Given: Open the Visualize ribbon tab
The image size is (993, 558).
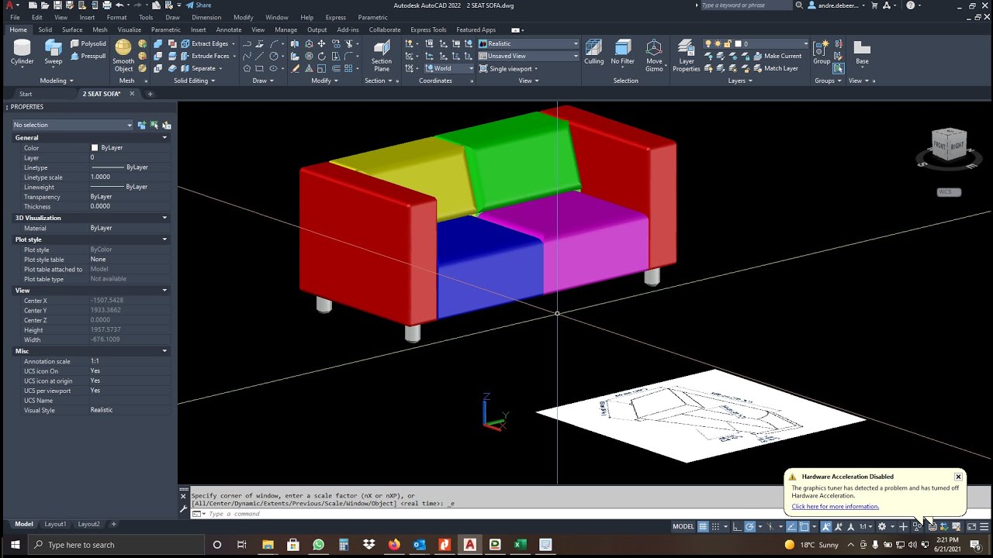Looking at the screenshot, I should pos(129,29).
